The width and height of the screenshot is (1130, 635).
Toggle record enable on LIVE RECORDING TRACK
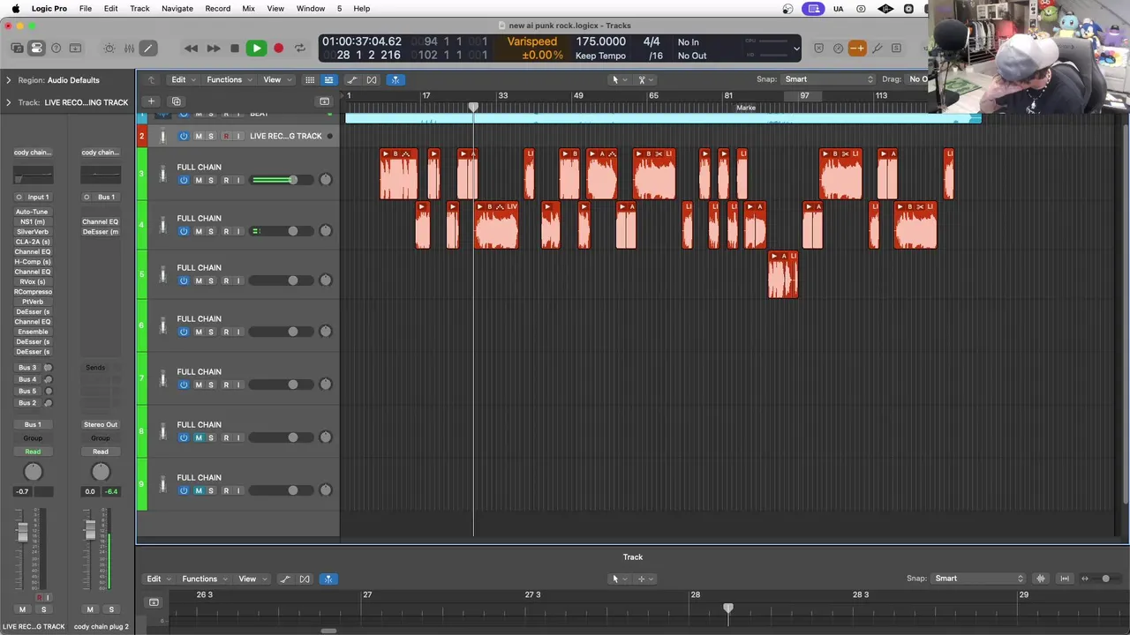226,137
